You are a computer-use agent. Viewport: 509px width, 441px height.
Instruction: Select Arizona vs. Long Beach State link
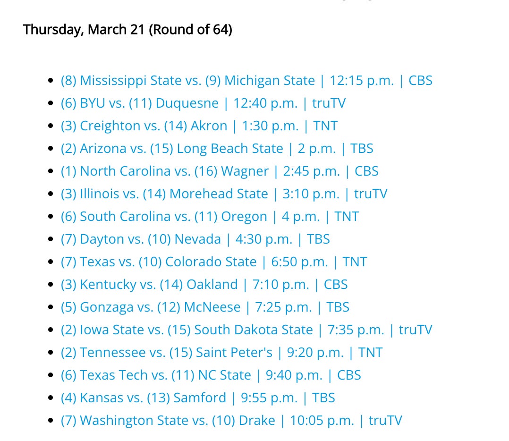coord(217,149)
